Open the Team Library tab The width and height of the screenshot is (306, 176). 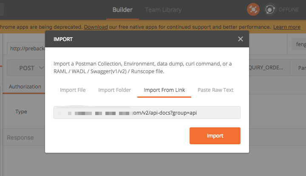point(163,10)
